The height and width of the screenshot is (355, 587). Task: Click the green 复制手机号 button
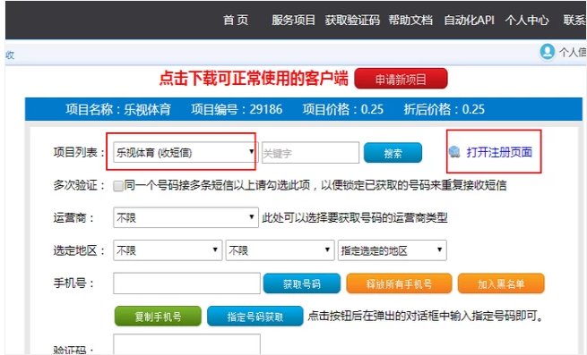pyautogui.click(x=158, y=317)
